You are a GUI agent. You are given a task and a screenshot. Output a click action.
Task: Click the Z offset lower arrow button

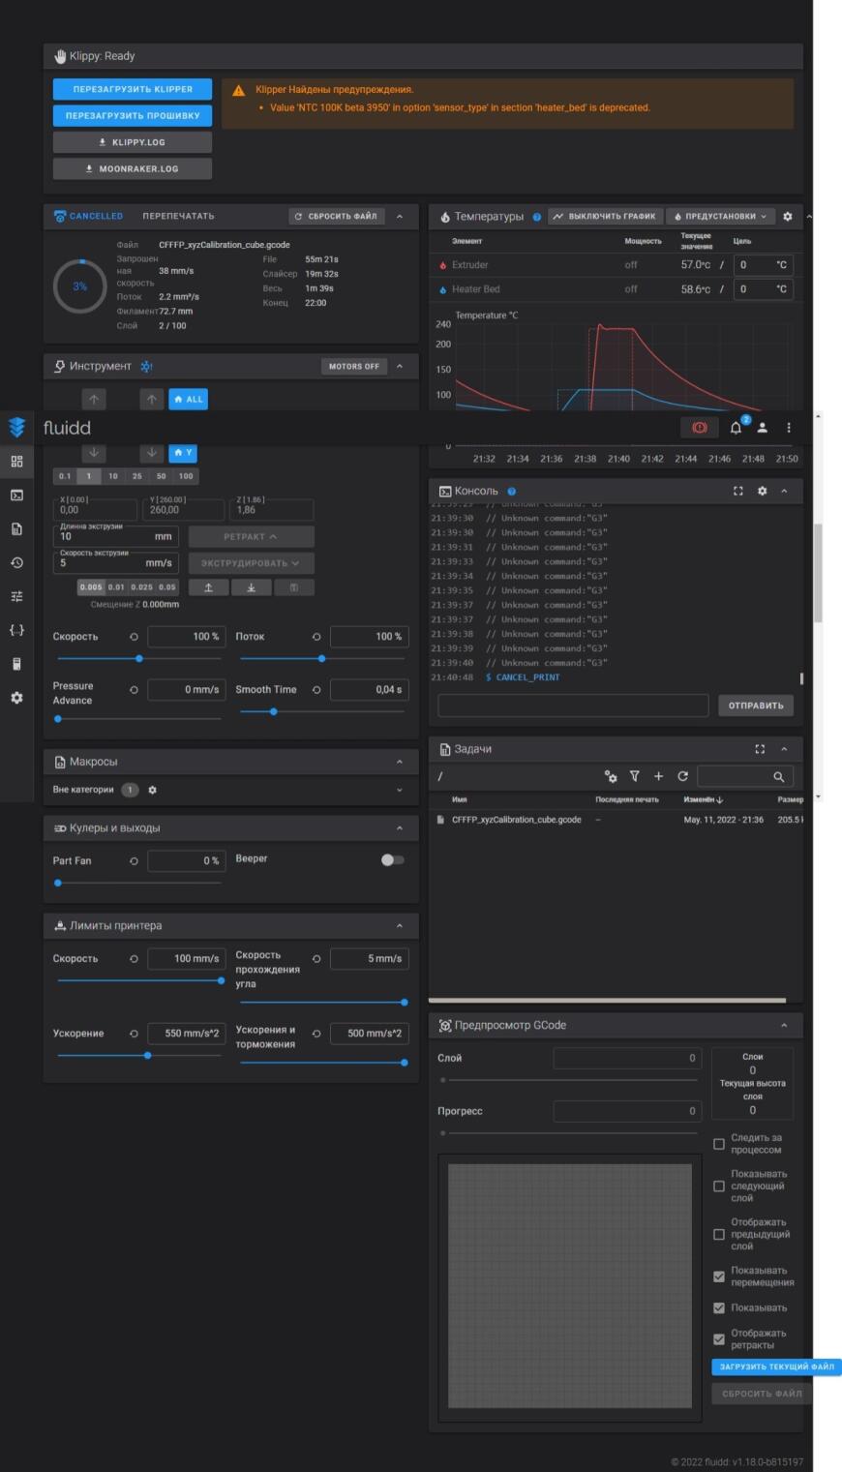coord(252,587)
